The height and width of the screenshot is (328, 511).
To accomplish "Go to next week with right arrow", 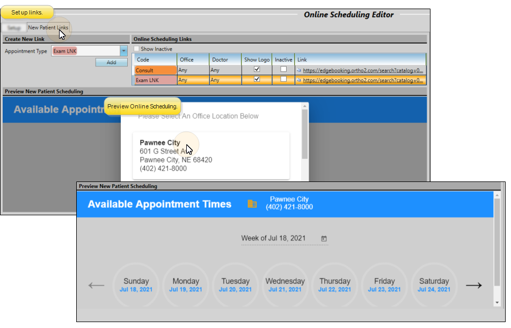I will pos(473,286).
